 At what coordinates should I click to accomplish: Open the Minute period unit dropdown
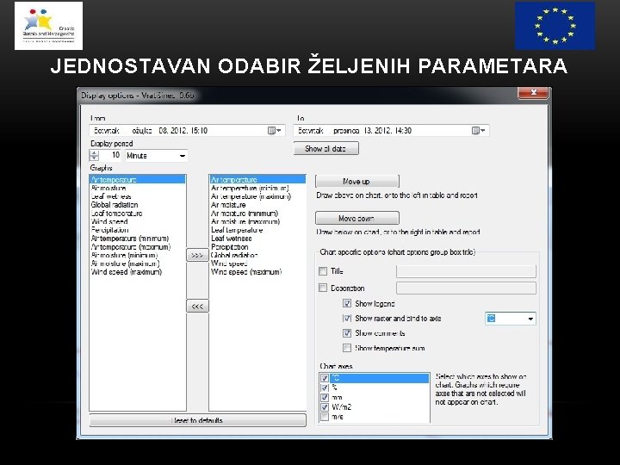click(182, 156)
